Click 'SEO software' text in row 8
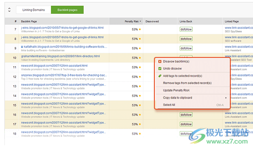Viewport: 253px width, 148px height. point(233,41)
